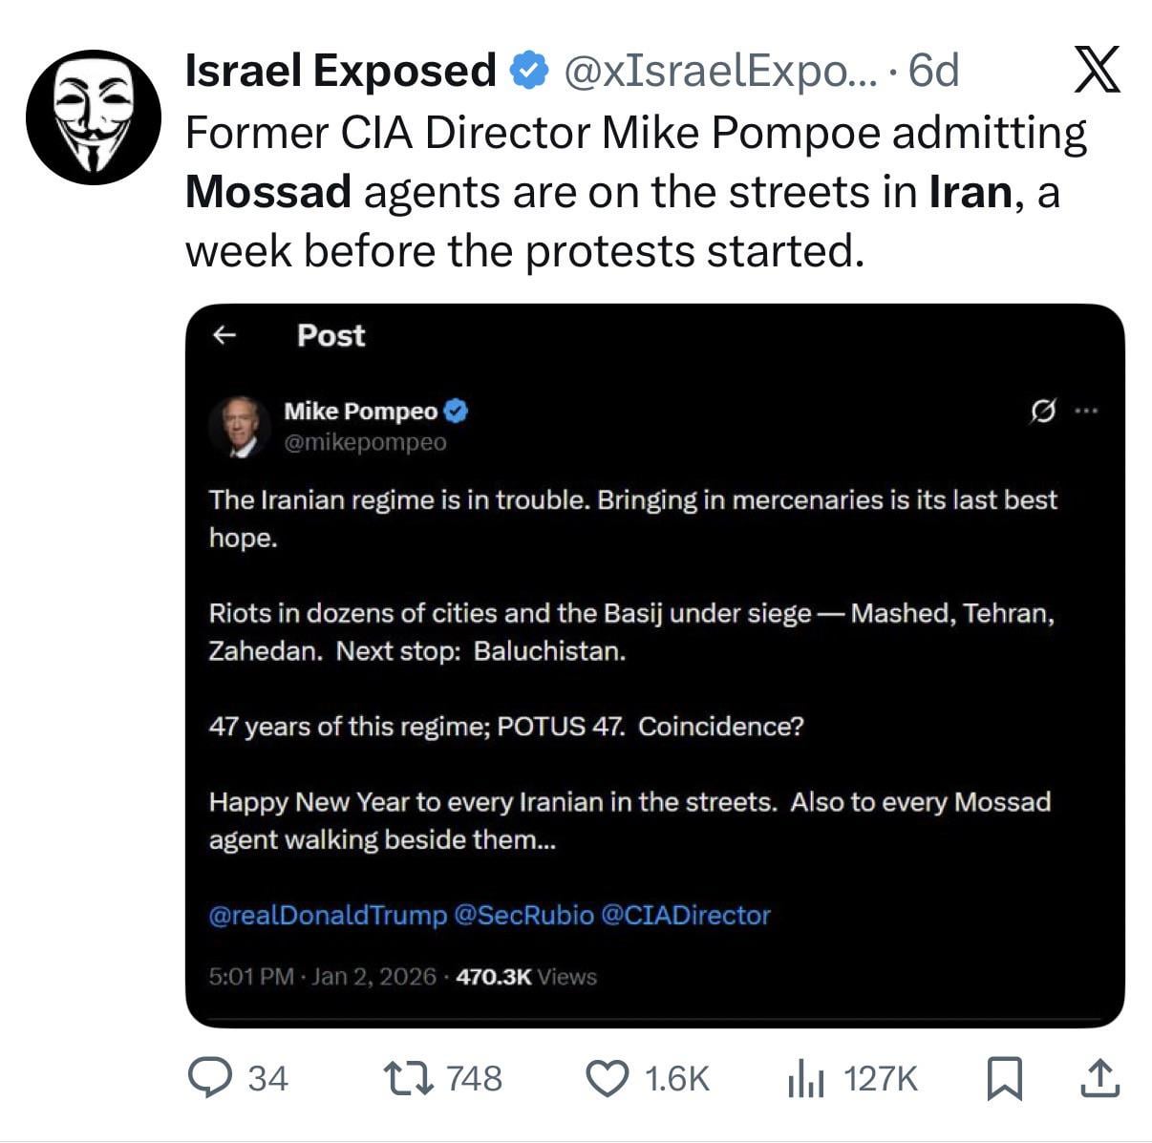The width and height of the screenshot is (1152, 1143).
Task: Open the @realDonaldTrump mention
Action: click(328, 915)
